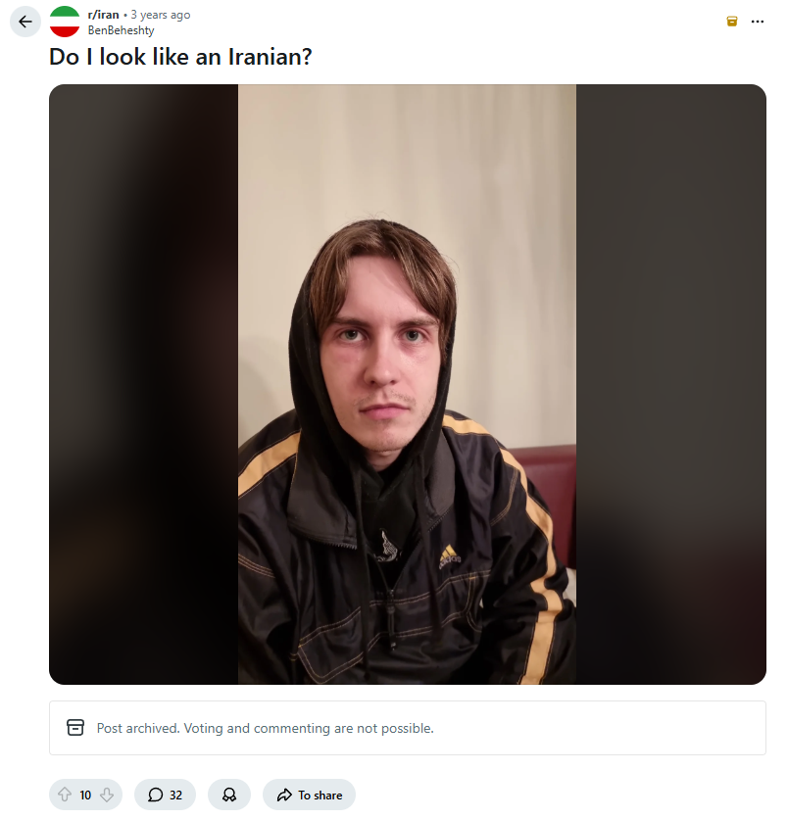Viewport: 788px width, 820px height.
Task: Open the posted portrait photo
Action: 407,384
